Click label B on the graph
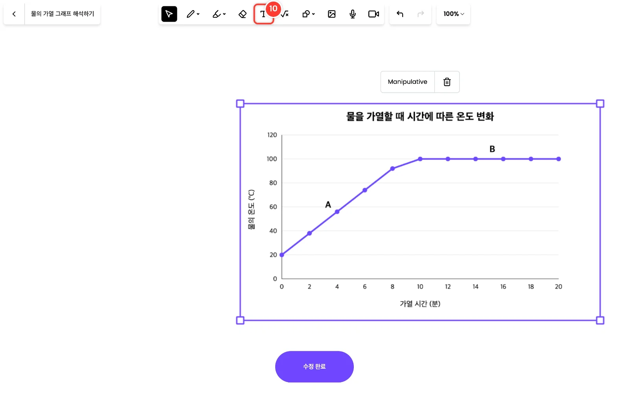The width and height of the screenshot is (629, 393). 492,149
